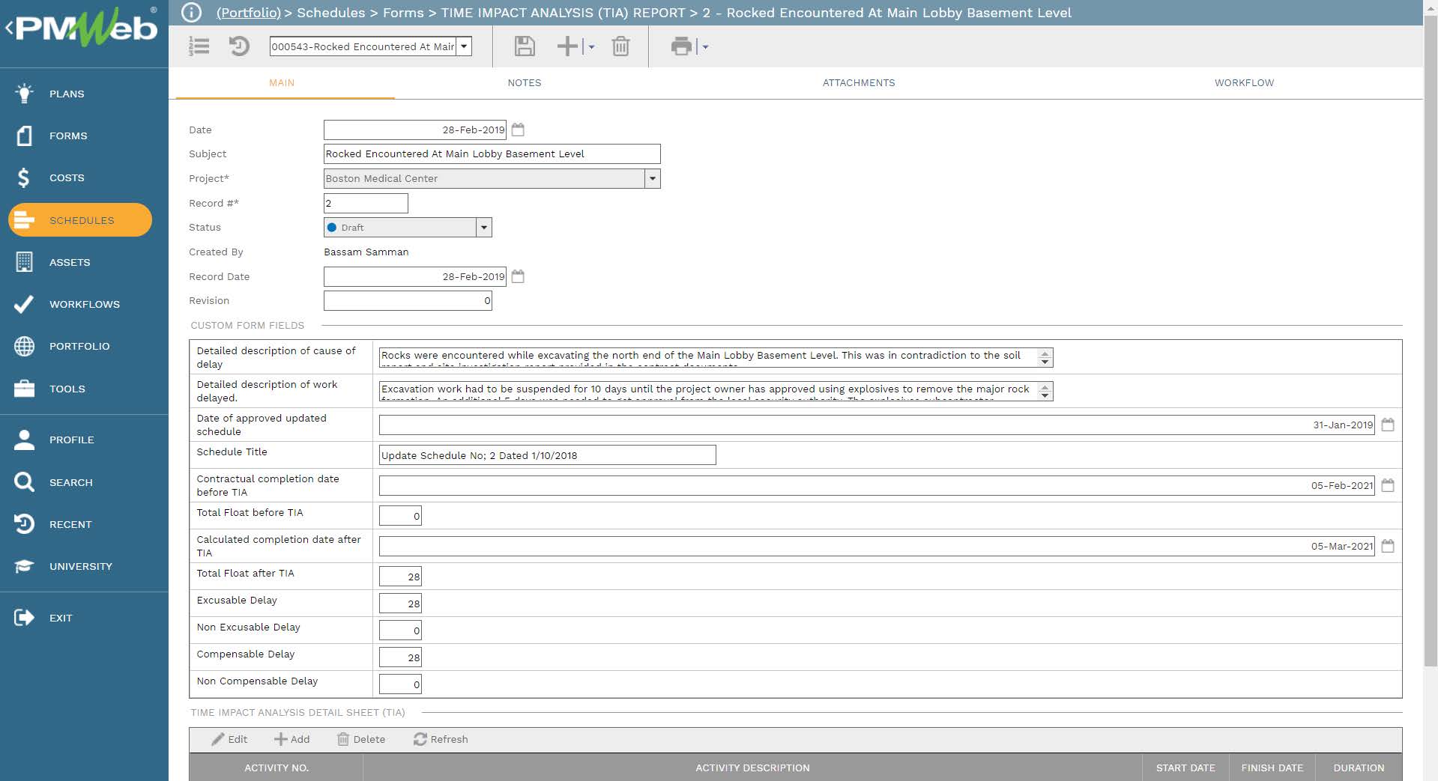The image size is (1438, 781).
Task: Click the Total Float after TIA field
Action: [x=400, y=577]
